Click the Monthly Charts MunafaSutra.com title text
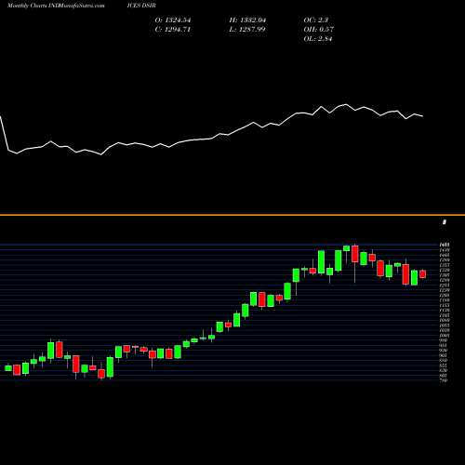The width and height of the screenshot is (465, 465). point(56,6)
